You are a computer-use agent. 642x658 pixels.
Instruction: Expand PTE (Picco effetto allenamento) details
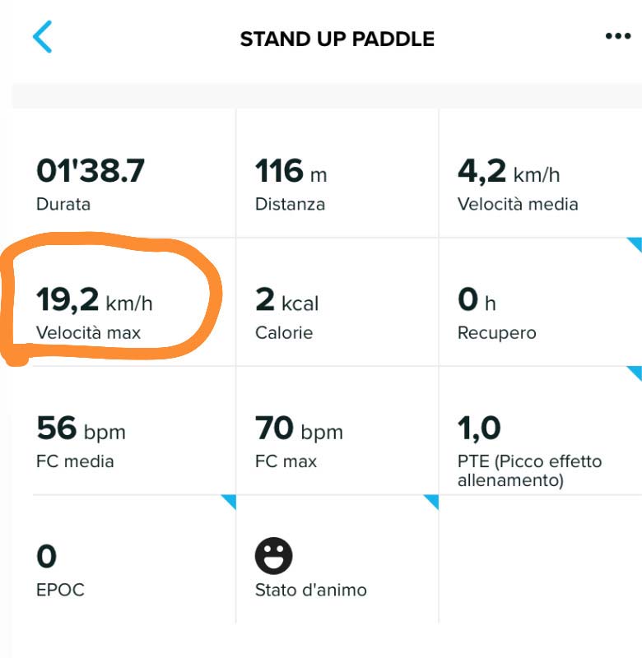coord(541,430)
